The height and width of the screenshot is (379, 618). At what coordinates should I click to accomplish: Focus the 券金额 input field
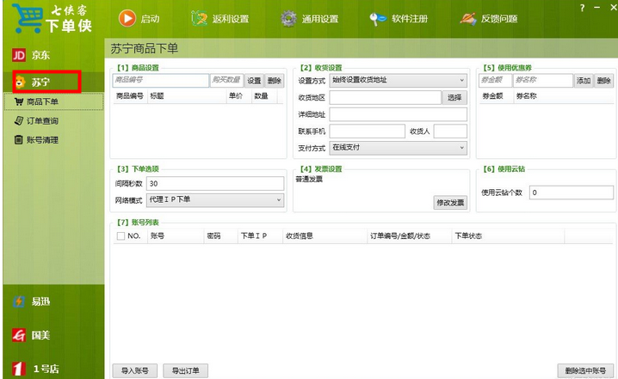click(496, 80)
